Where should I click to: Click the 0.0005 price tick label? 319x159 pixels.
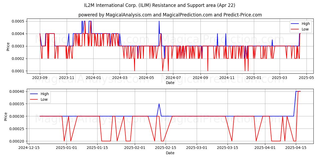(x=19, y=21)
